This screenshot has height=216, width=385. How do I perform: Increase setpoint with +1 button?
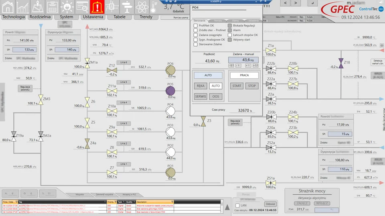tap(248, 65)
